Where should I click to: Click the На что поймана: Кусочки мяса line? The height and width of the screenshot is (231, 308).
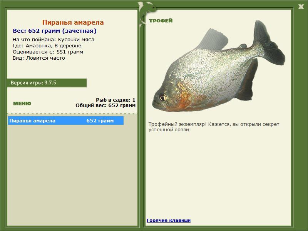54,40
